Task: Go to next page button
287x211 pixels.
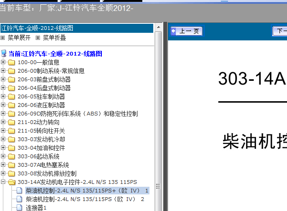Action: [x=280, y=31]
